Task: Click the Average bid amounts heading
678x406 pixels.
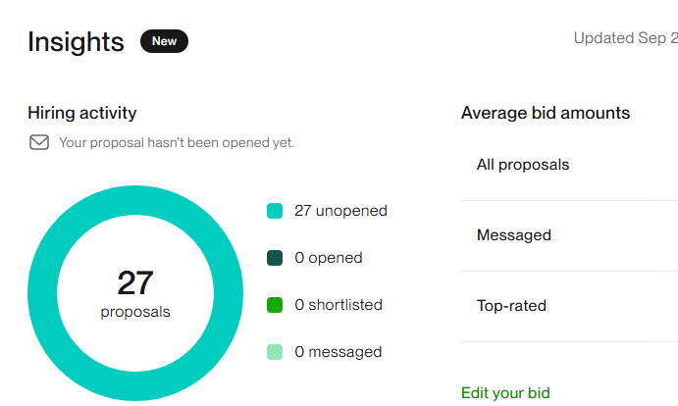Action: pos(546,113)
